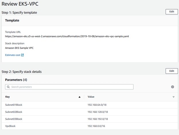Image resolution: width=179 pixels, height=135 pixels.
Task: Click Edit button for Step 2 stack details
Action: [172, 71]
